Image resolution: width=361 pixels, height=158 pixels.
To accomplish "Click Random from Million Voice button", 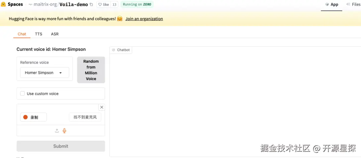I will (x=91, y=70).
